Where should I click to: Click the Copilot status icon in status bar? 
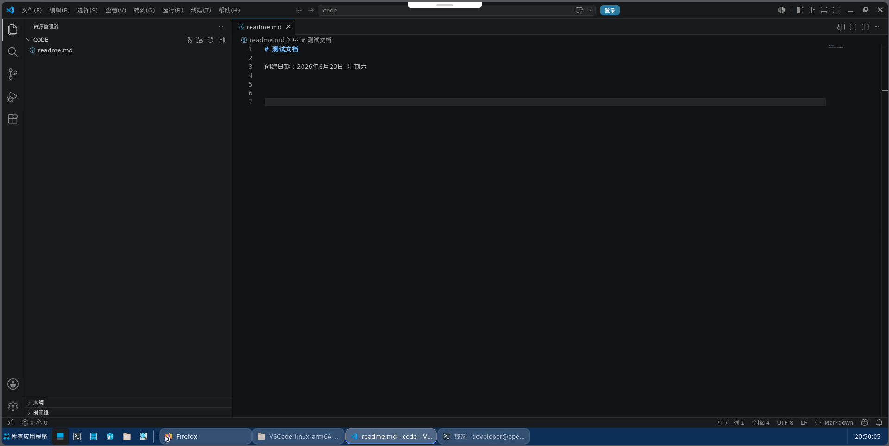(864, 422)
